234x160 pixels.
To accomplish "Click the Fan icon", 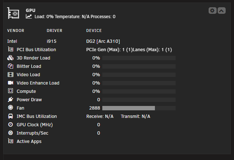I will (11, 107).
